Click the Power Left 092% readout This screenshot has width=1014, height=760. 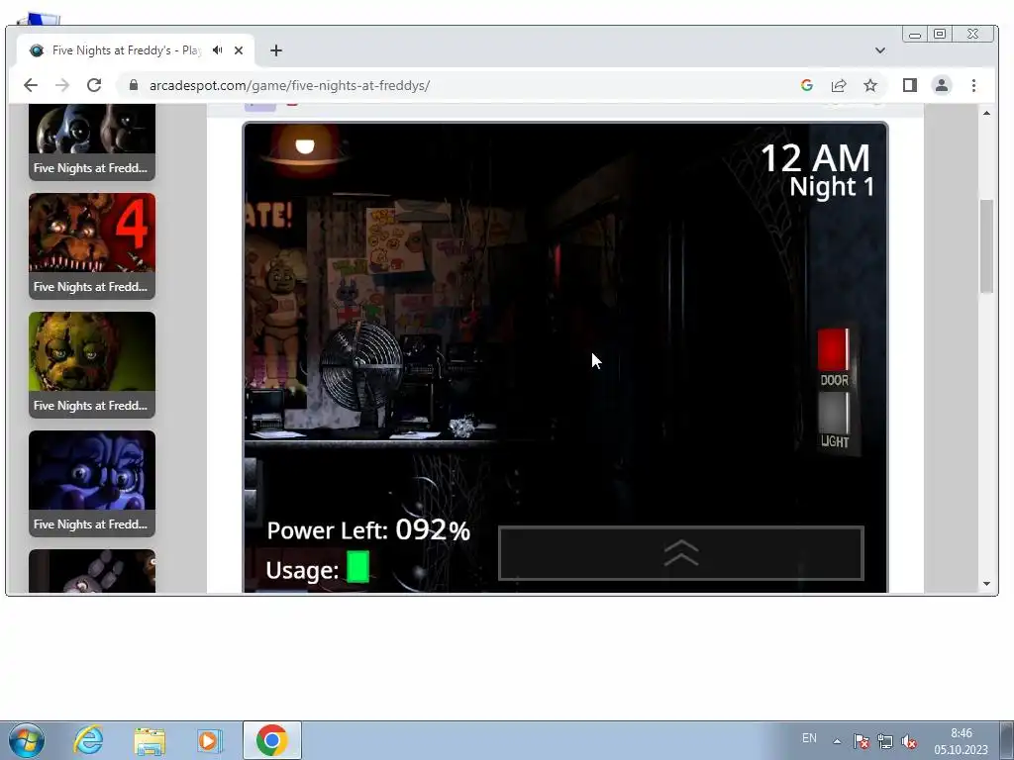point(368,530)
